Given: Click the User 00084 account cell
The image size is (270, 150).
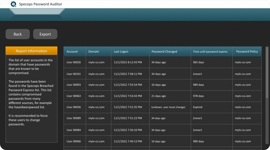Looking at the screenshot, I should pyautogui.click(x=74, y=130).
